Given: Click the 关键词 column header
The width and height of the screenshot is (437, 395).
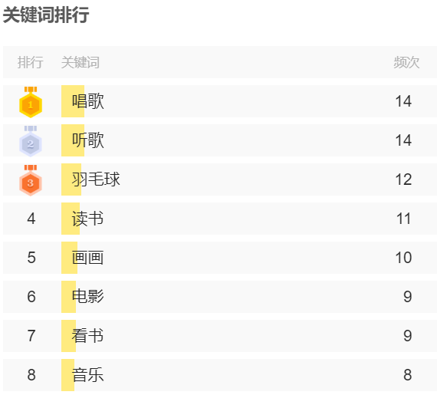Looking at the screenshot, I should [80, 62].
